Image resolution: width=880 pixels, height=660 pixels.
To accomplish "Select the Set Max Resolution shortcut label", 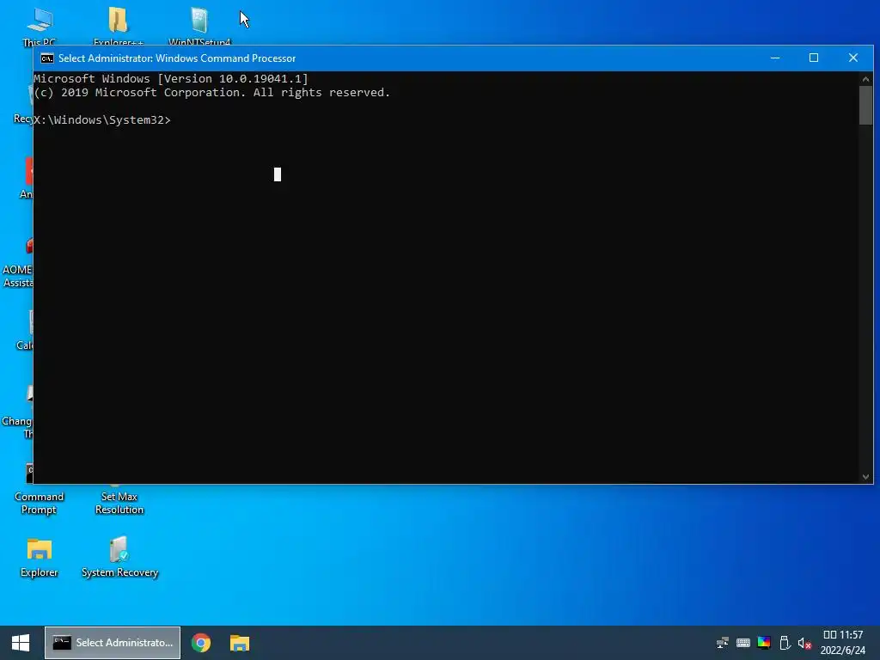I will [x=119, y=504].
